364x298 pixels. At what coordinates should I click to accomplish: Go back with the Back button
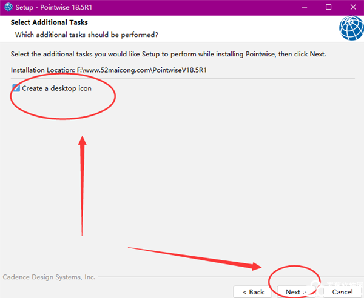(x=253, y=292)
